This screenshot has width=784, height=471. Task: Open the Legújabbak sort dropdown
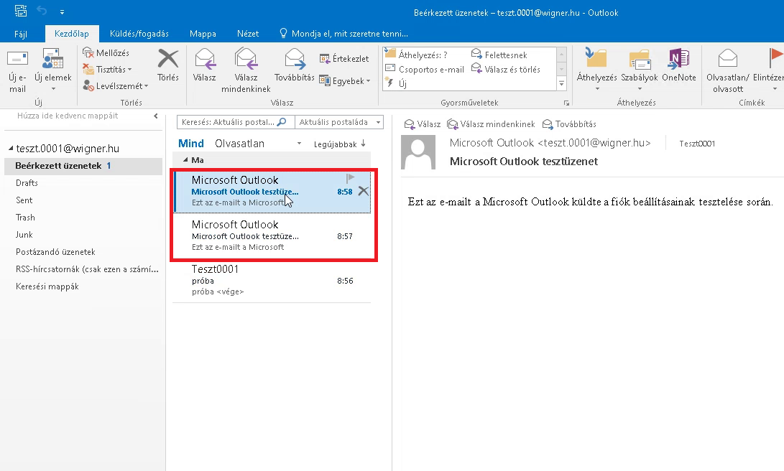[340, 144]
